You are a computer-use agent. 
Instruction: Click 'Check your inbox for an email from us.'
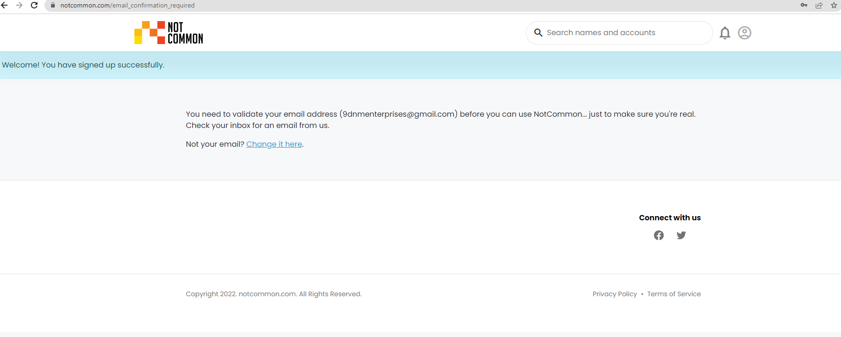point(258,125)
